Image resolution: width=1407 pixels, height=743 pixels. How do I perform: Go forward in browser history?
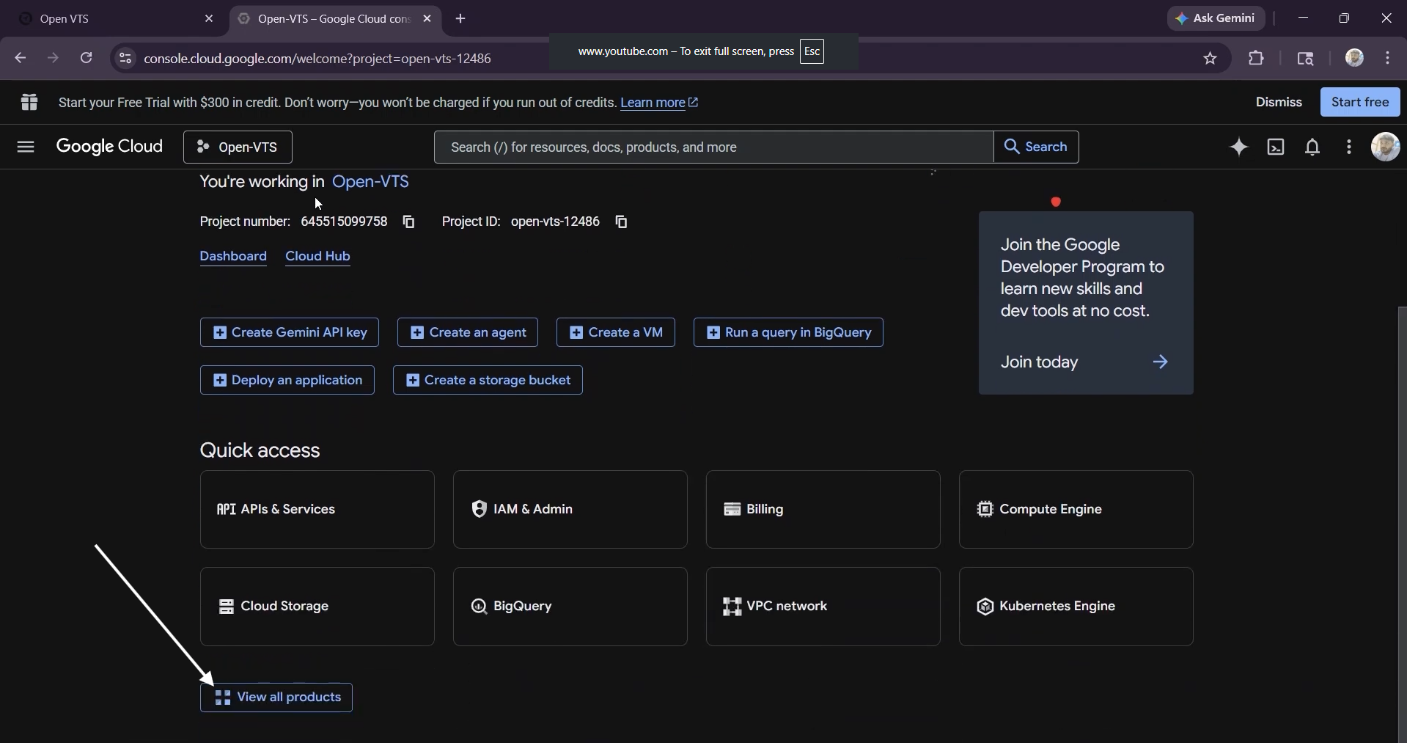[x=53, y=58]
